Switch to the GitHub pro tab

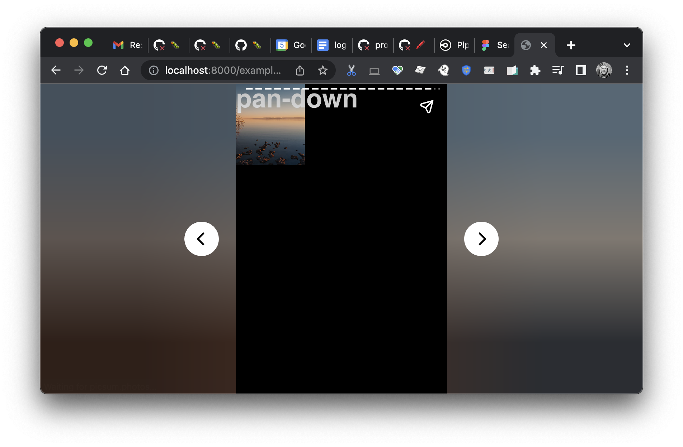[373, 45]
